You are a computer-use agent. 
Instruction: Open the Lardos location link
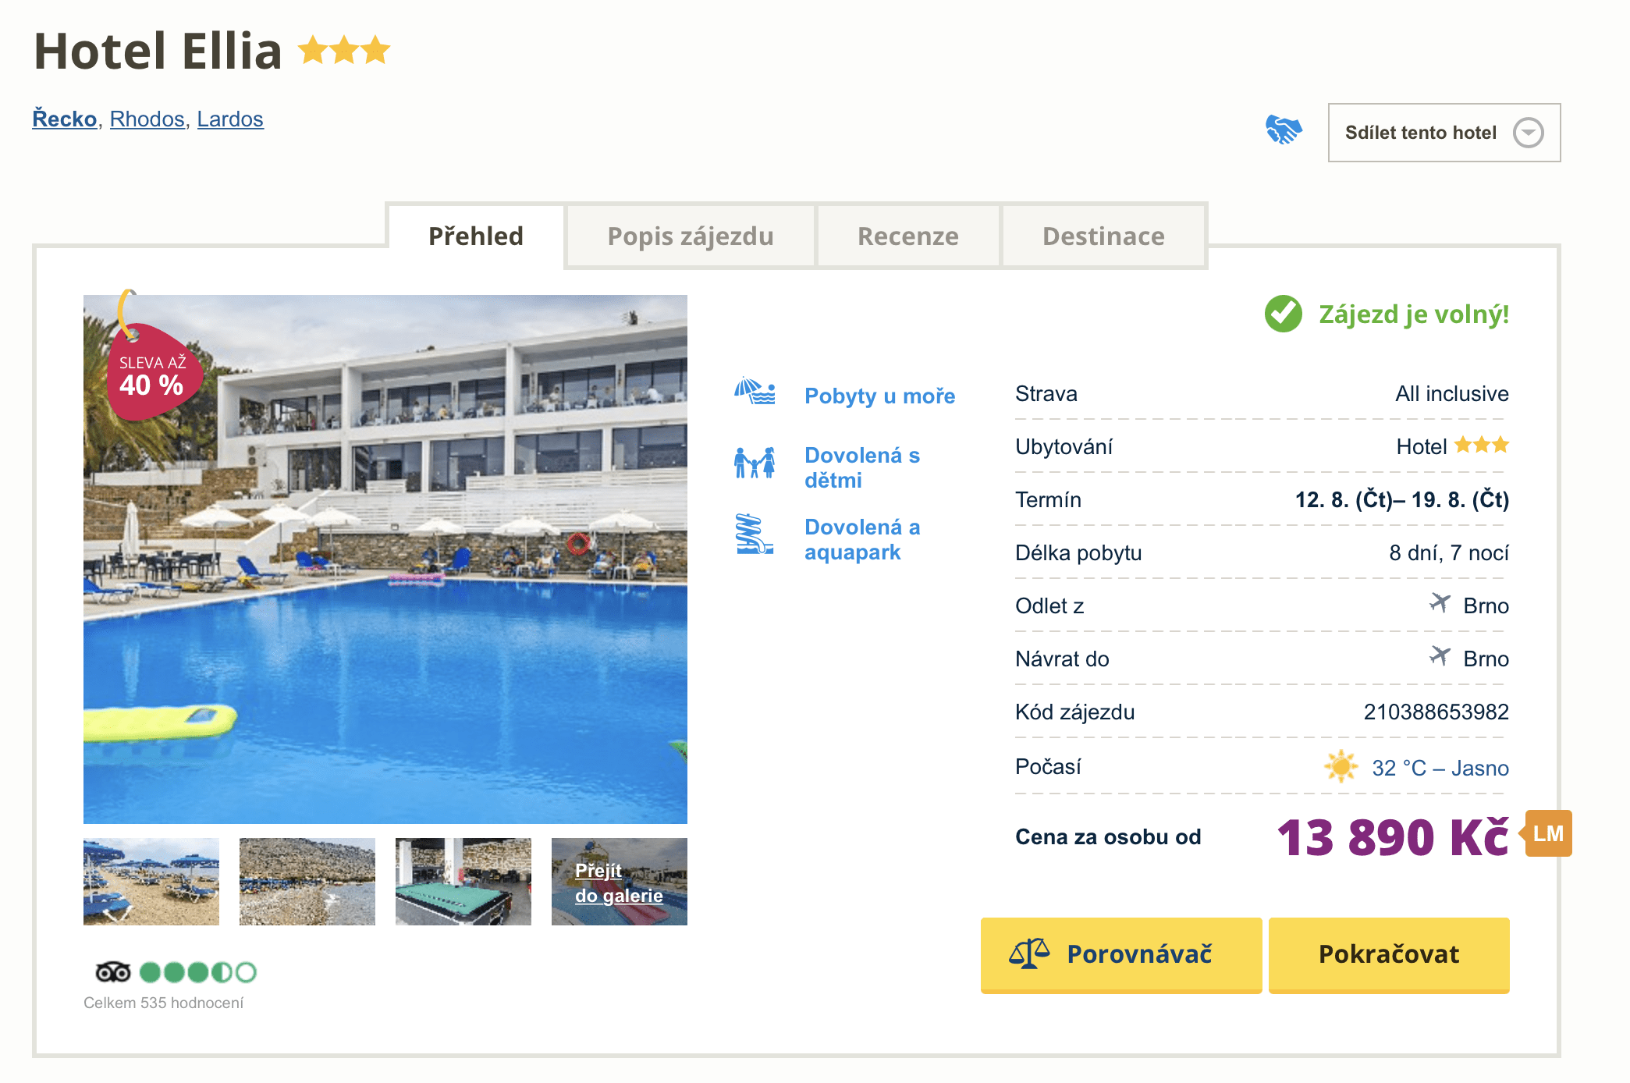230,119
